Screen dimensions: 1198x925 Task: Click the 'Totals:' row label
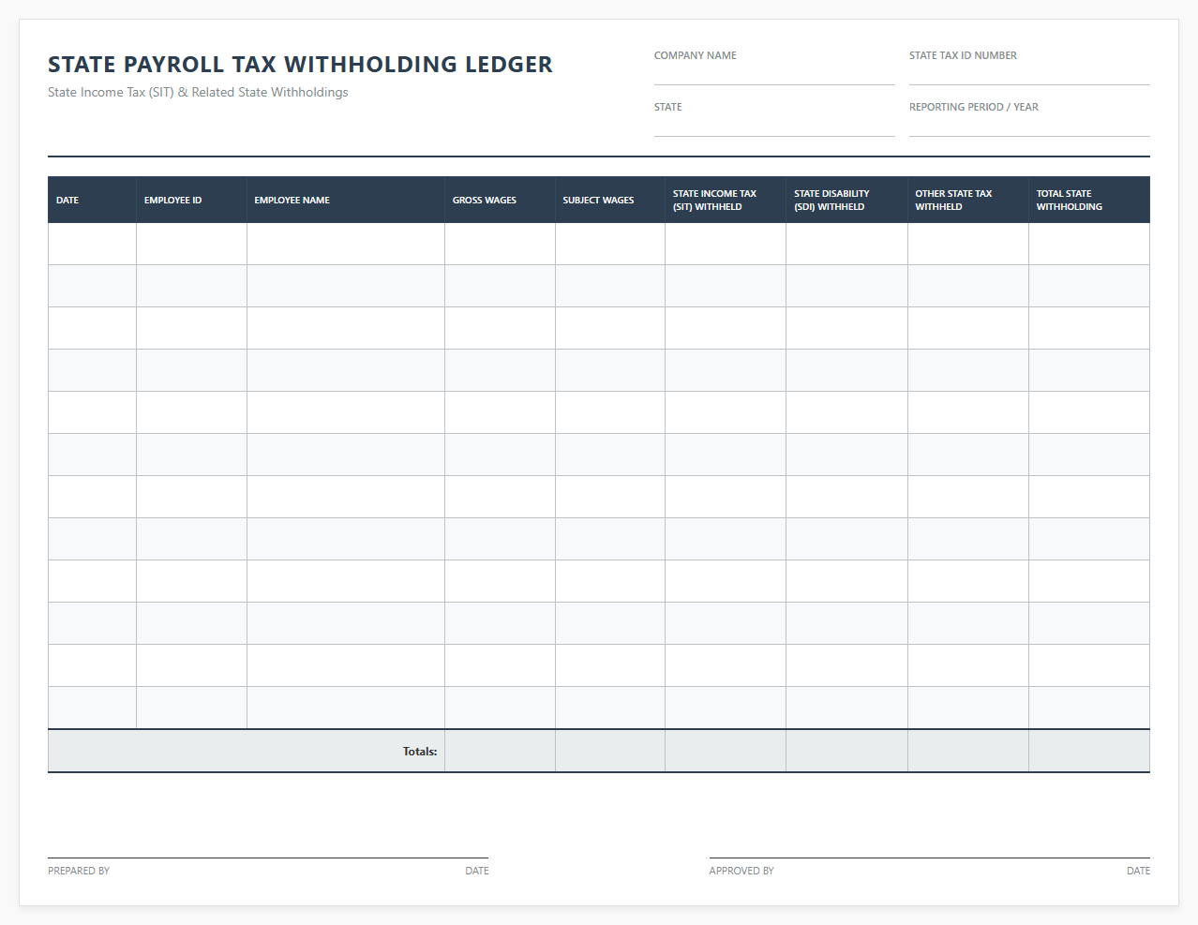(x=420, y=752)
